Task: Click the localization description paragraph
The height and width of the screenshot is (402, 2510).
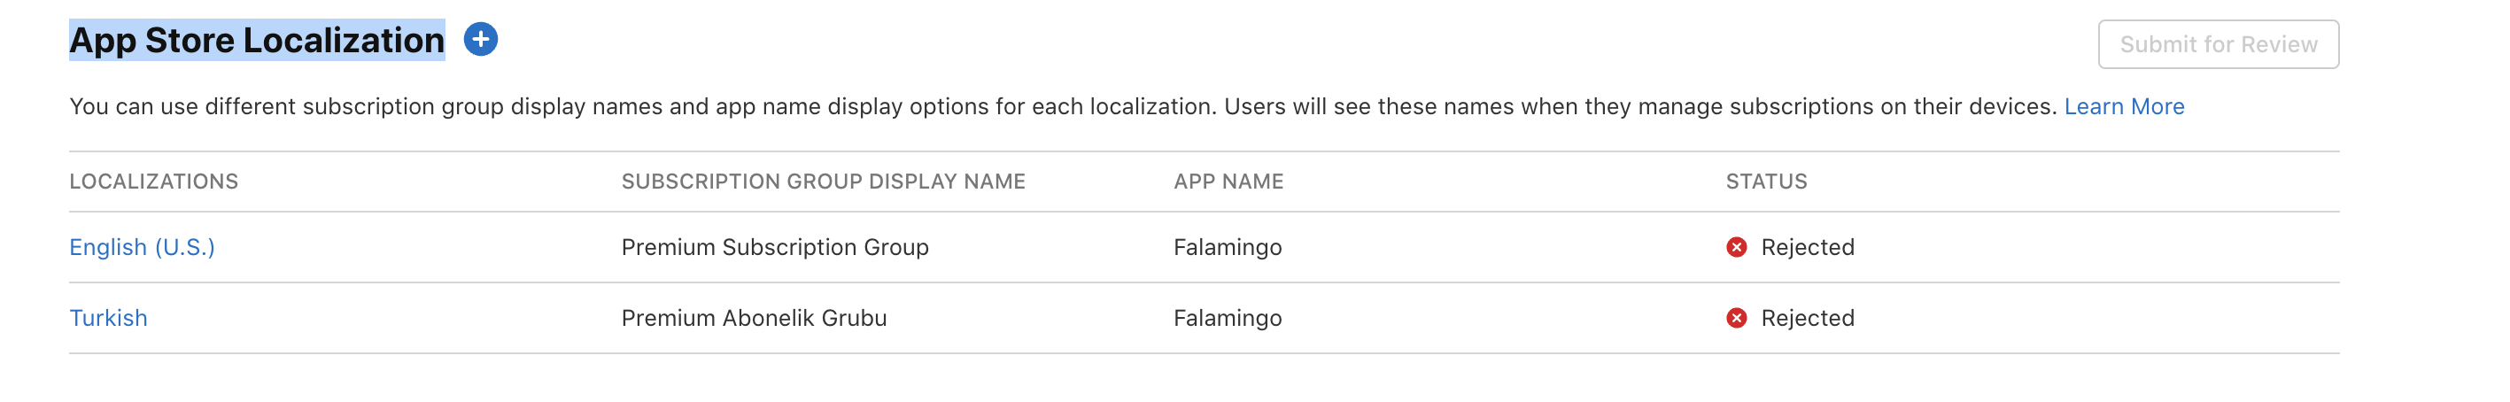Action: (x=1065, y=106)
